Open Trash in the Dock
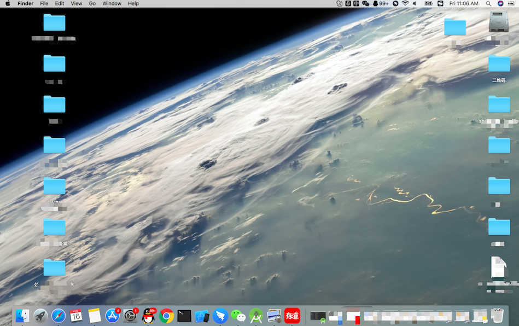Viewport: 519px width, 326px height. tap(497, 316)
